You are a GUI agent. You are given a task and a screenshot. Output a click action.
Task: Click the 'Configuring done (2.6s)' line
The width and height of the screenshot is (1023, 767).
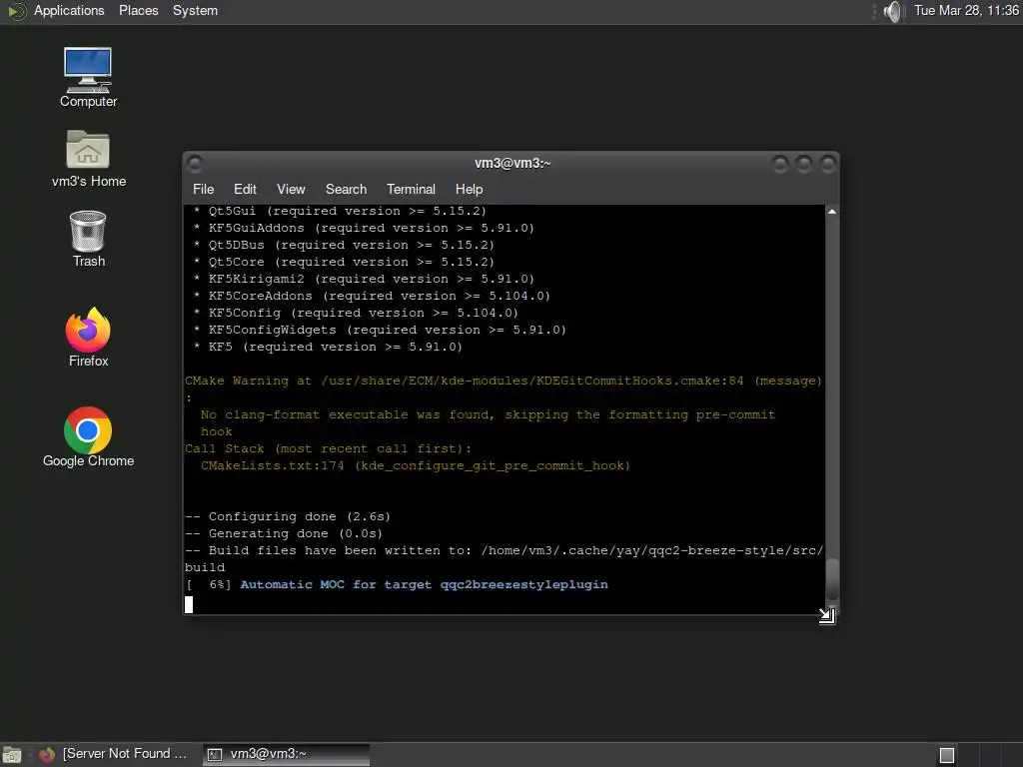pyautogui.click(x=288, y=516)
